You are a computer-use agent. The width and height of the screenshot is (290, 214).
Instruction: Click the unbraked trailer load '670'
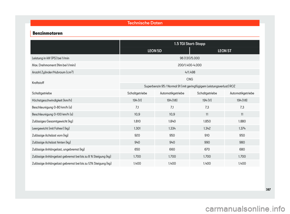tap(207, 150)
